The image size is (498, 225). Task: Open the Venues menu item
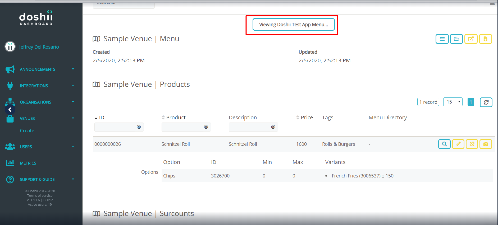(x=27, y=119)
